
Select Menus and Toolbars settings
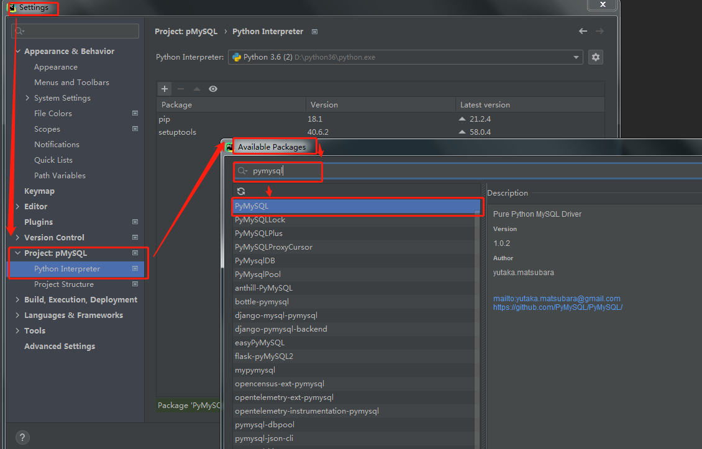coord(71,83)
